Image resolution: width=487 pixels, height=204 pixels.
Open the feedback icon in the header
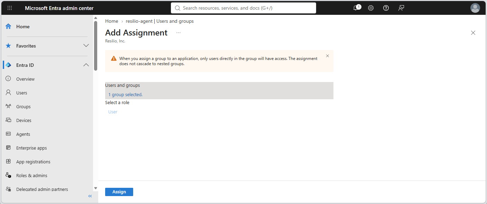pos(401,8)
